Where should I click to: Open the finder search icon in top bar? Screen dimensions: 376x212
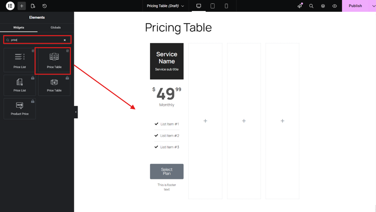[x=311, y=6]
